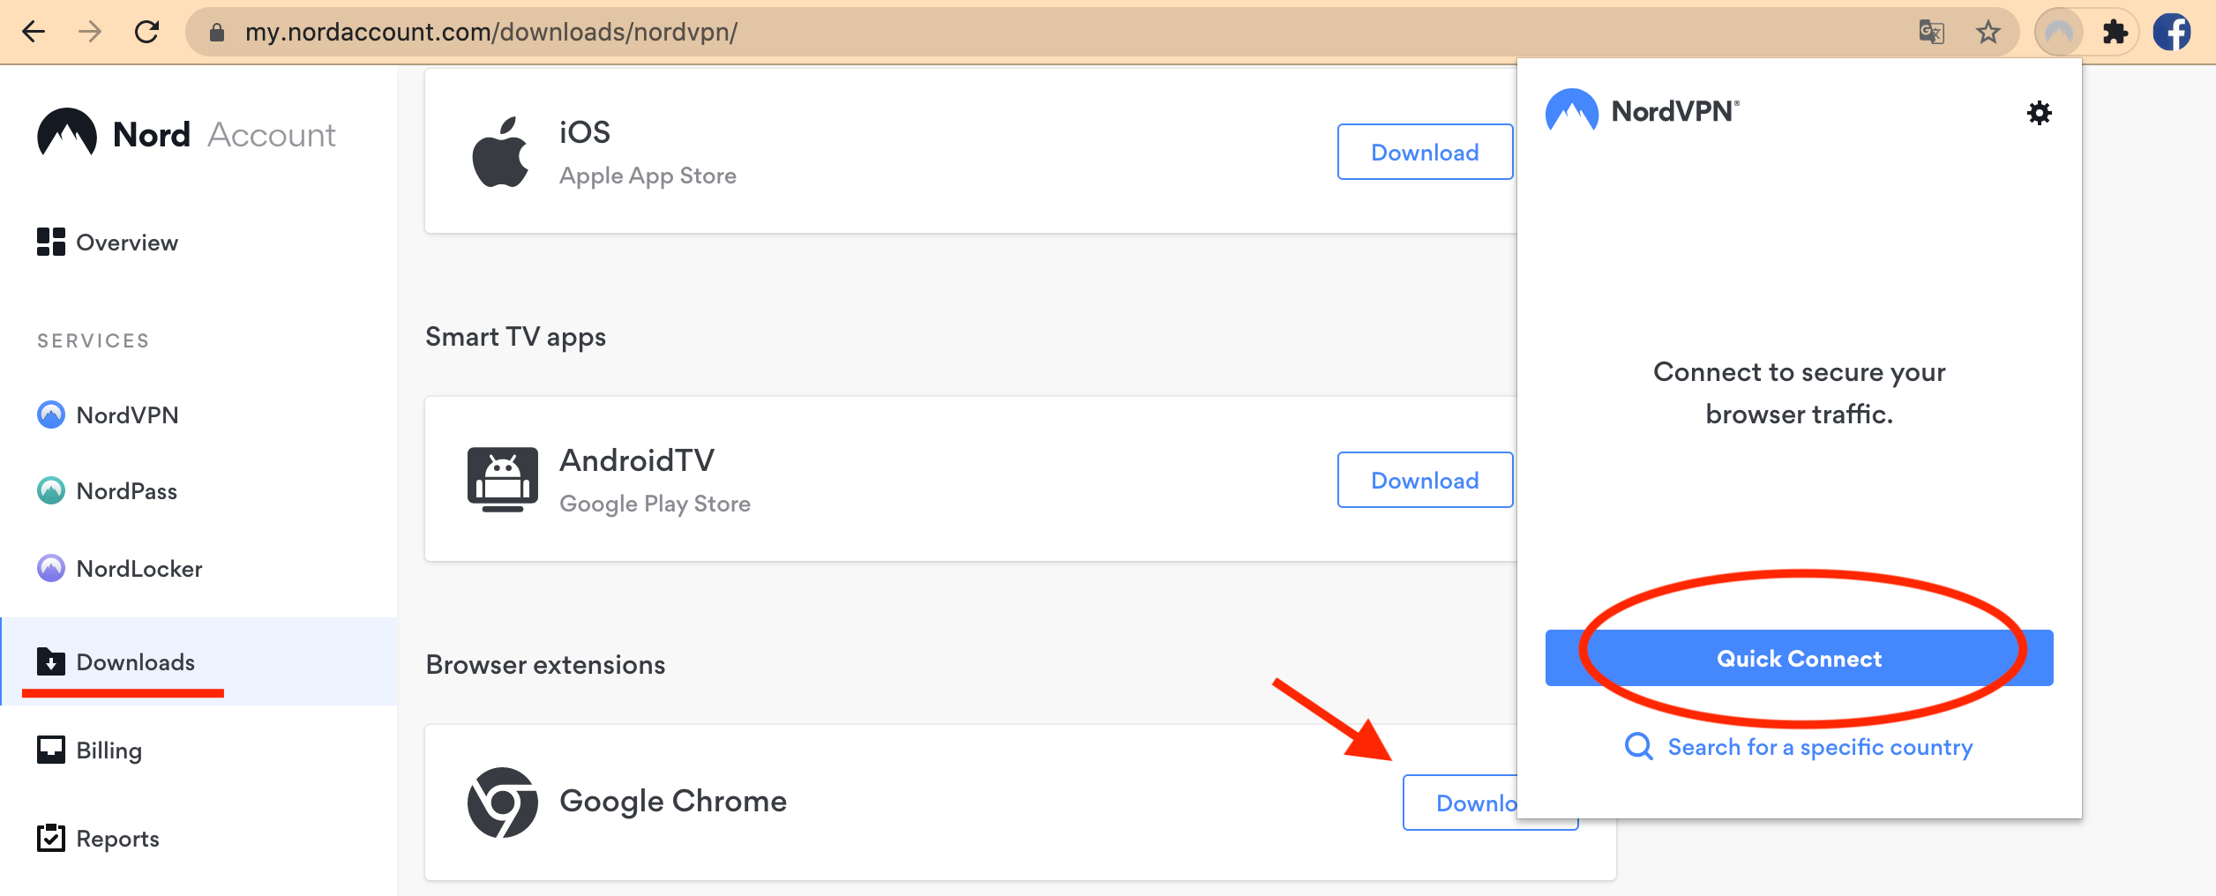Screen dimensions: 2216x896
Task: Open the Google Translate icon in address bar
Action: coord(1931,33)
